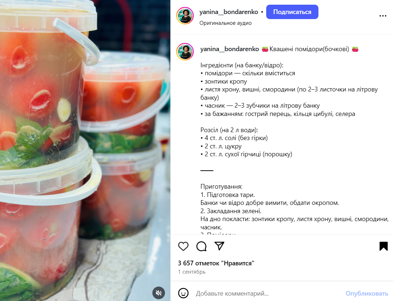The width and height of the screenshot is (393, 301).
Task: Like the post with the heart icon
Action: [183, 246]
